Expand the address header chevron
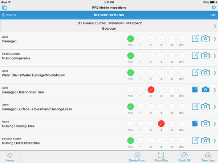The image size is (218, 163). coord(215,26)
